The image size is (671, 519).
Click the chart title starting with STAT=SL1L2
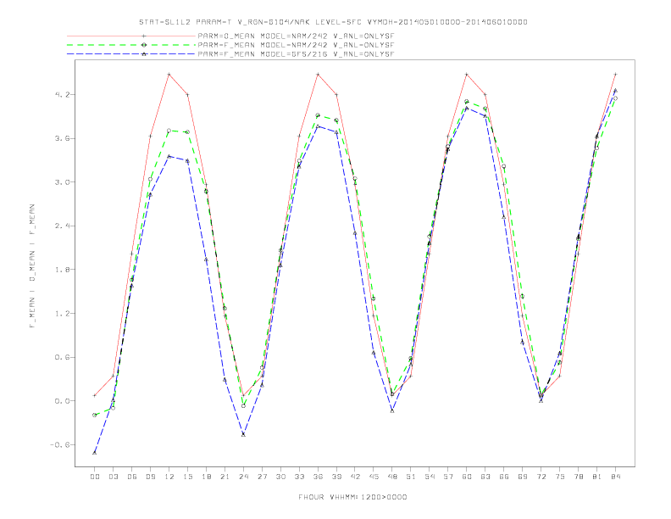(333, 22)
